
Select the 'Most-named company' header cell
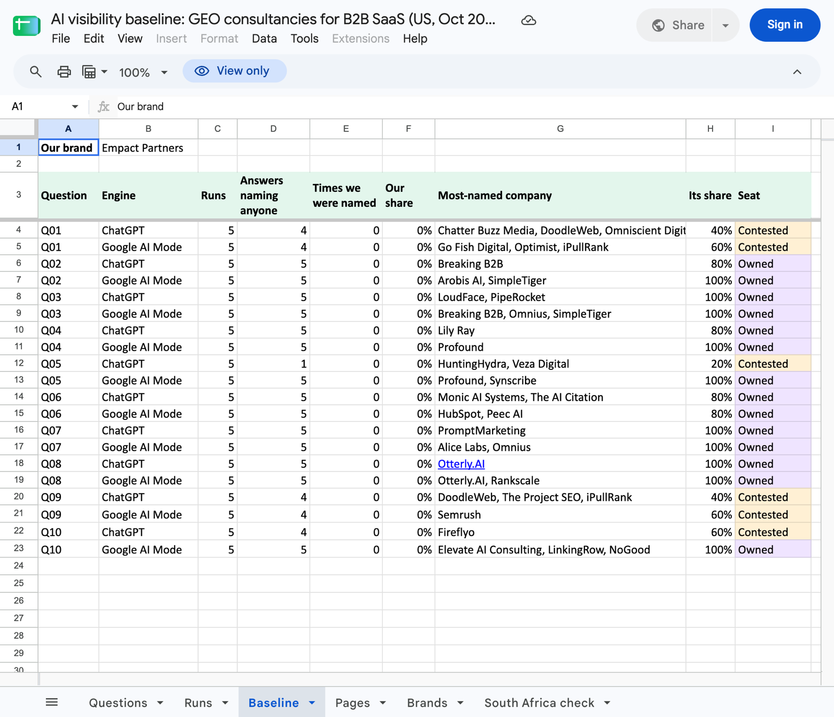pyautogui.click(x=560, y=195)
